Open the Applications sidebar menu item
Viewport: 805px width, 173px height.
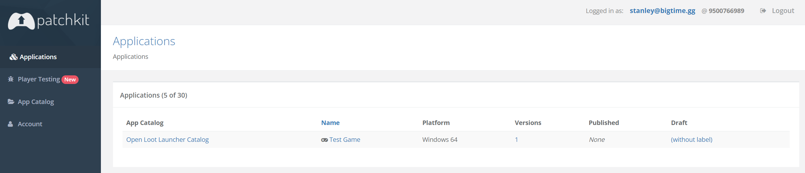38,57
